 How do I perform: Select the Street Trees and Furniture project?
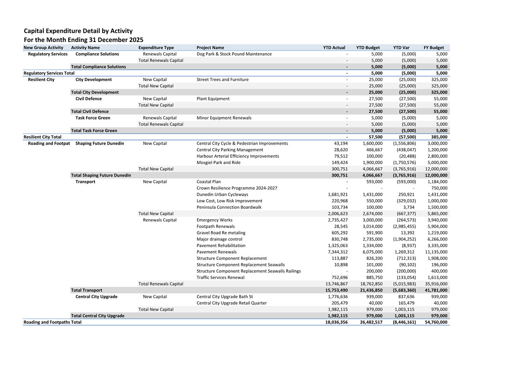[x=222, y=80]
